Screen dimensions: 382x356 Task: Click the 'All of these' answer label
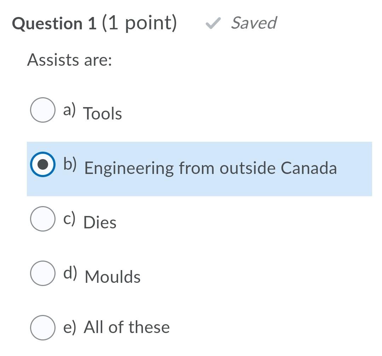[x=126, y=327]
